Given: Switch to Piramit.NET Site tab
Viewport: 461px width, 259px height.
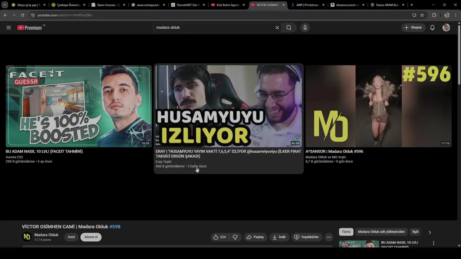Looking at the screenshot, I should (x=188, y=5).
